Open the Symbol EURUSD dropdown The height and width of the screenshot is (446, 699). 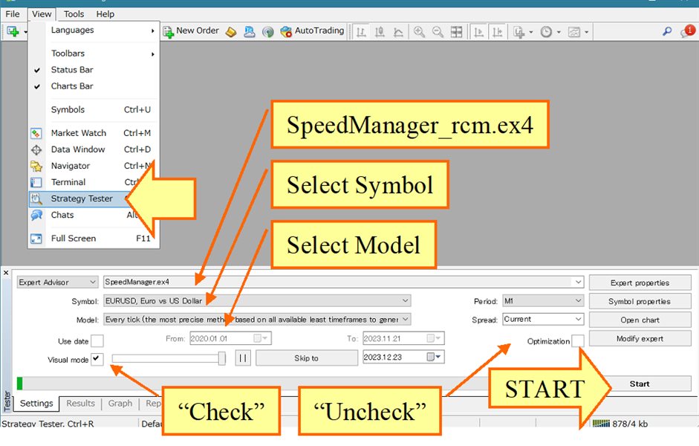(257, 300)
